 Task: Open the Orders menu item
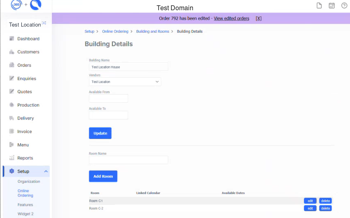(x=25, y=65)
